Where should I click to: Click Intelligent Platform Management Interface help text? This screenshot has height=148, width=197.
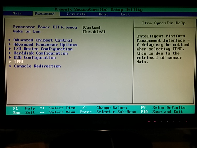coord(163,49)
